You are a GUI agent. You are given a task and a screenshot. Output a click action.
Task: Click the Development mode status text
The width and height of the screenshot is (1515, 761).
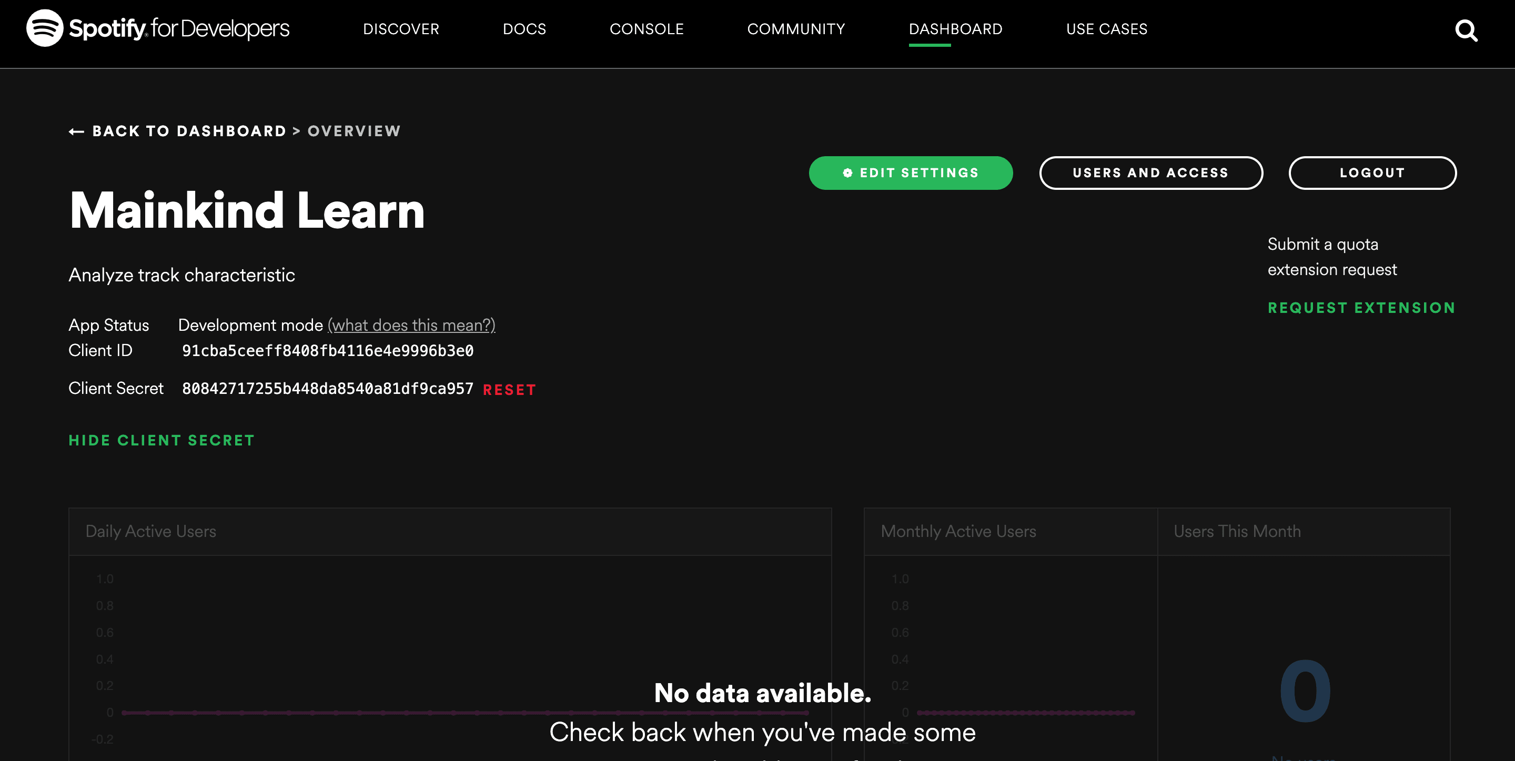(250, 325)
